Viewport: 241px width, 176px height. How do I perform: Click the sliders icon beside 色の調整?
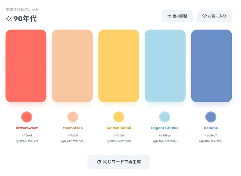coord(169,16)
